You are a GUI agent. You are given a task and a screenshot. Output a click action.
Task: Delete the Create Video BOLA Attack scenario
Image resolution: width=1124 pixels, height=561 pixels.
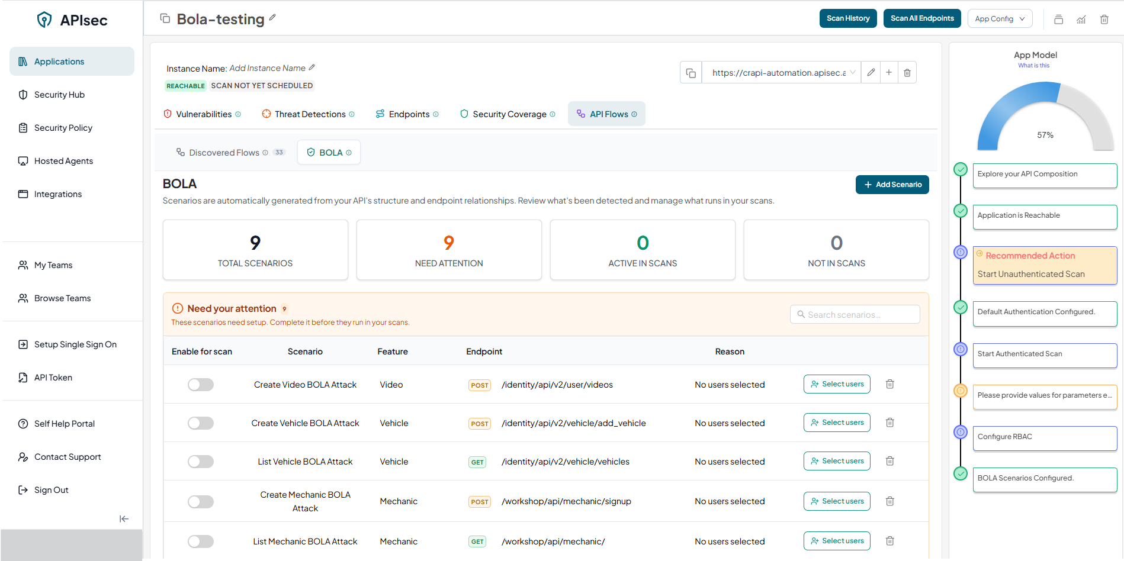pyautogui.click(x=889, y=385)
